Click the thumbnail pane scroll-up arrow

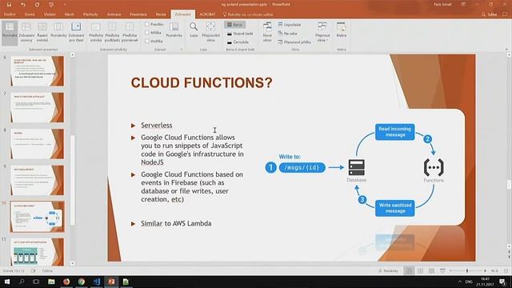tap(73, 55)
